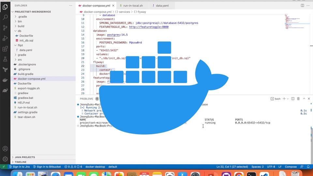Expand the JAVA PROJECTS section
Viewport: 313px width, 176px height.
click(25, 157)
